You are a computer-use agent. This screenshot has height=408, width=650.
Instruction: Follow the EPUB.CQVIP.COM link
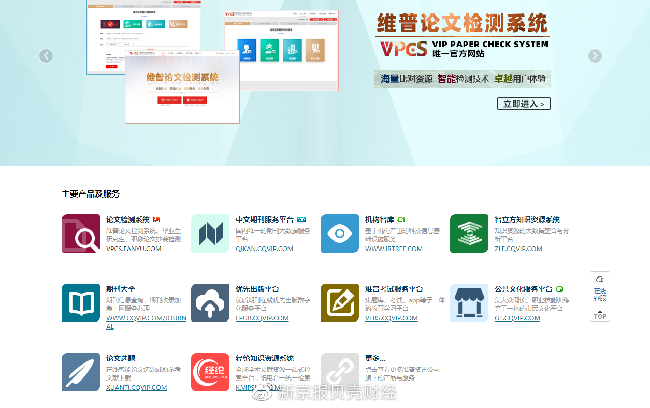click(x=262, y=318)
